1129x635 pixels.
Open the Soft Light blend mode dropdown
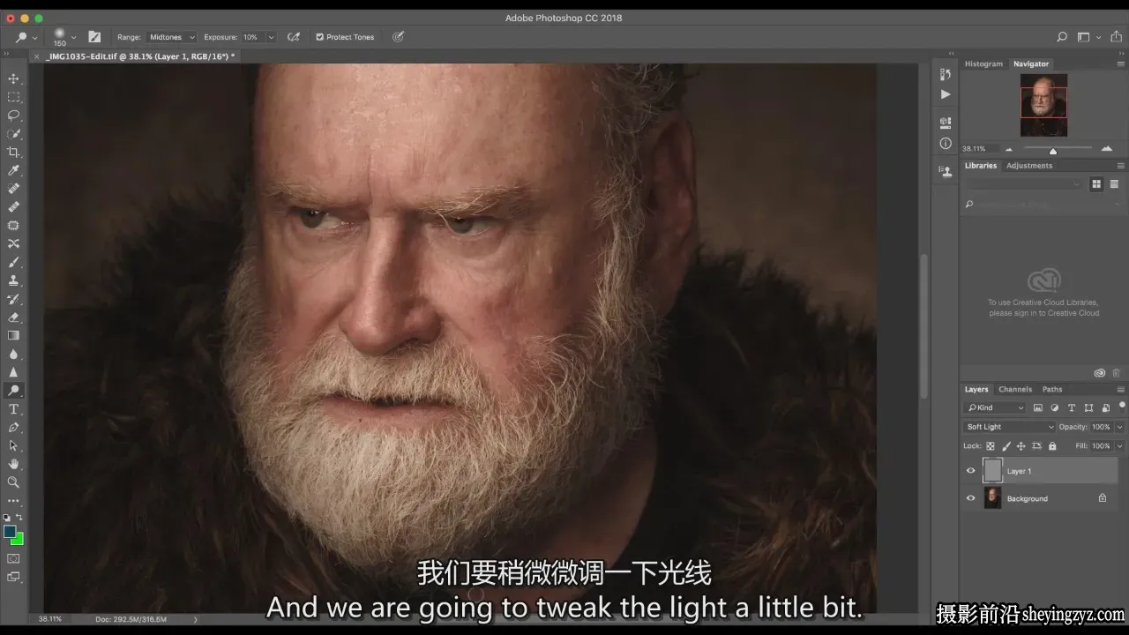(x=1009, y=427)
